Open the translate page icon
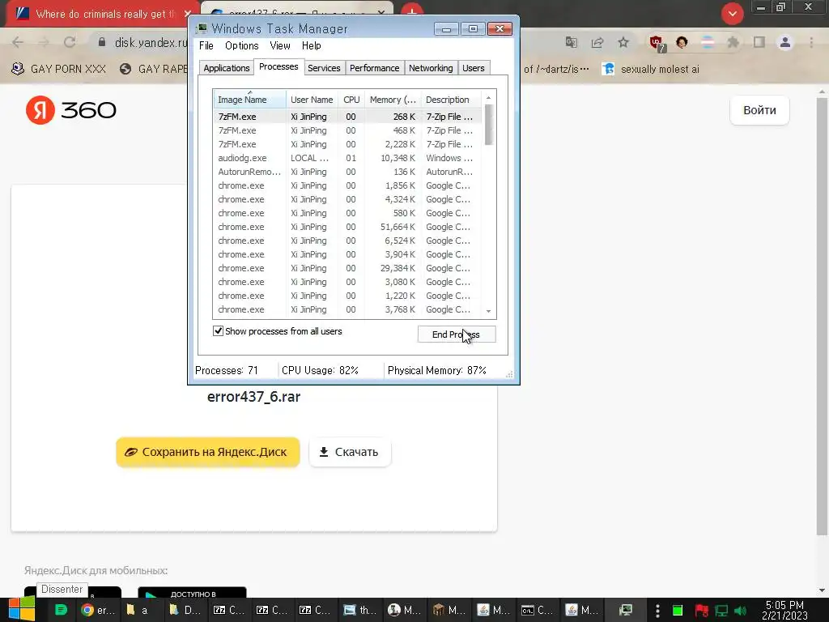This screenshot has width=829, height=622. (572, 42)
